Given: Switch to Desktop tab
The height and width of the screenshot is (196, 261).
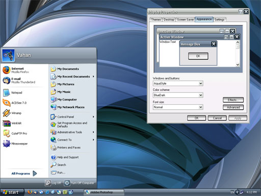Looking at the screenshot, I should tap(169, 19).
